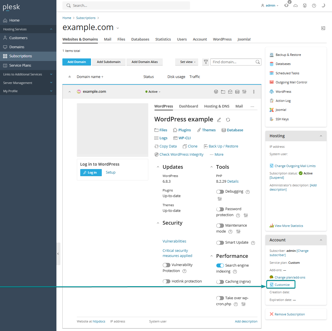Switch to the Databases tab
This screenshot has width=332, height=331.
[x=140, y=39]
